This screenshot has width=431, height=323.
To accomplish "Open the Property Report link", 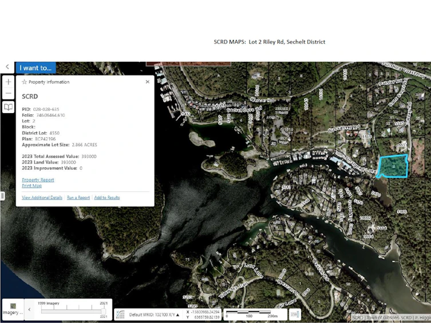I will tap(38, 180).
